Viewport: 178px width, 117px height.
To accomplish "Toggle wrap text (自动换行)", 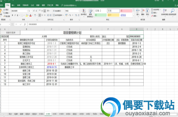I will 57,11.
